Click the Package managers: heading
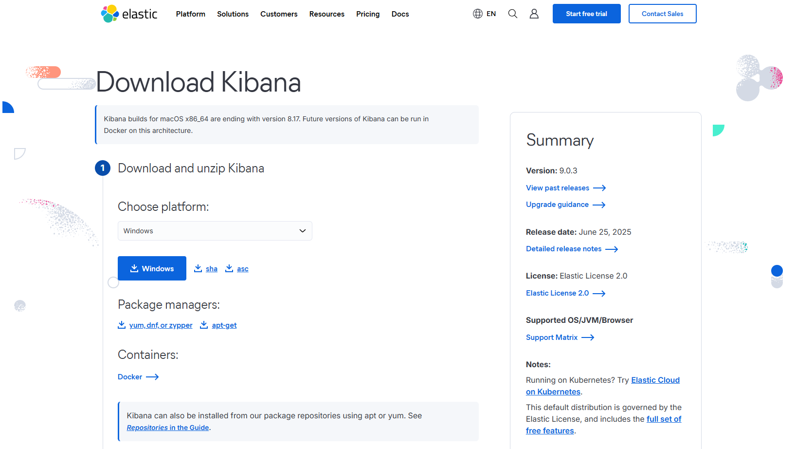 click(x=169, y=305)
